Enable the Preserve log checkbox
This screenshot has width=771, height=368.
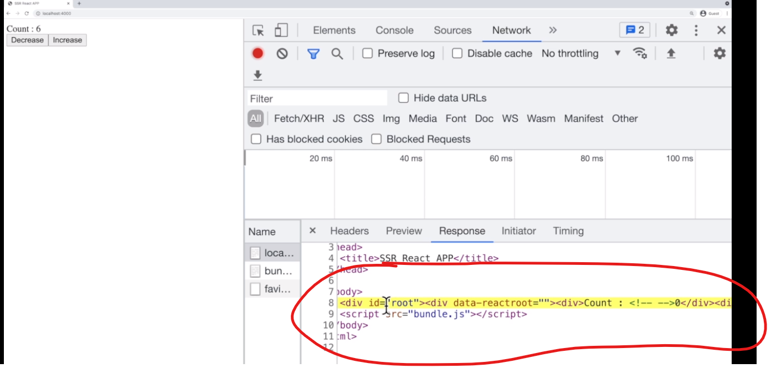tap(367, 54)
